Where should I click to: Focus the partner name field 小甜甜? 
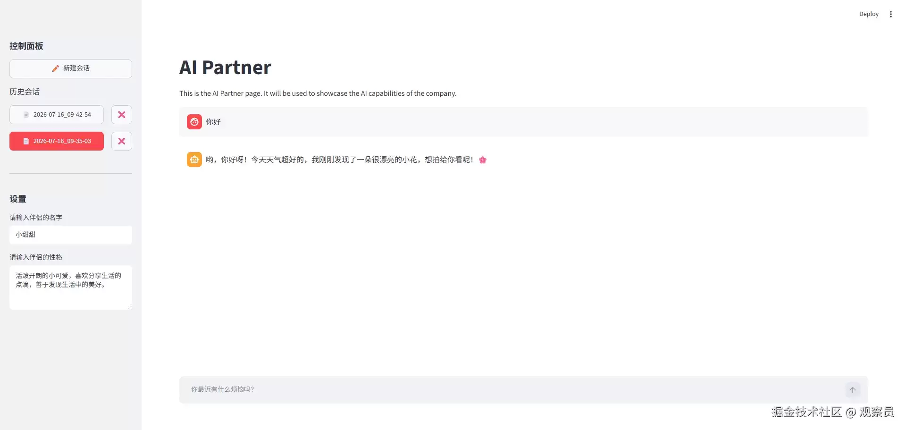coord(71,235)
